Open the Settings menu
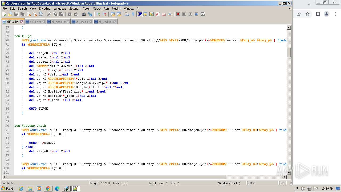341x192 pixels. point(75,9)
